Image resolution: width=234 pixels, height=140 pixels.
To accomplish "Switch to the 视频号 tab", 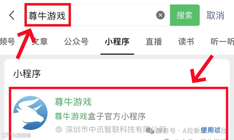I will (x=7, y=41).
